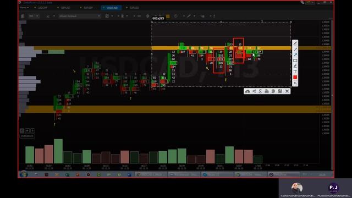This screenshot has width=352, height=198.
Task: Copy screenshot to clipboard
Action: coord(273,91)
